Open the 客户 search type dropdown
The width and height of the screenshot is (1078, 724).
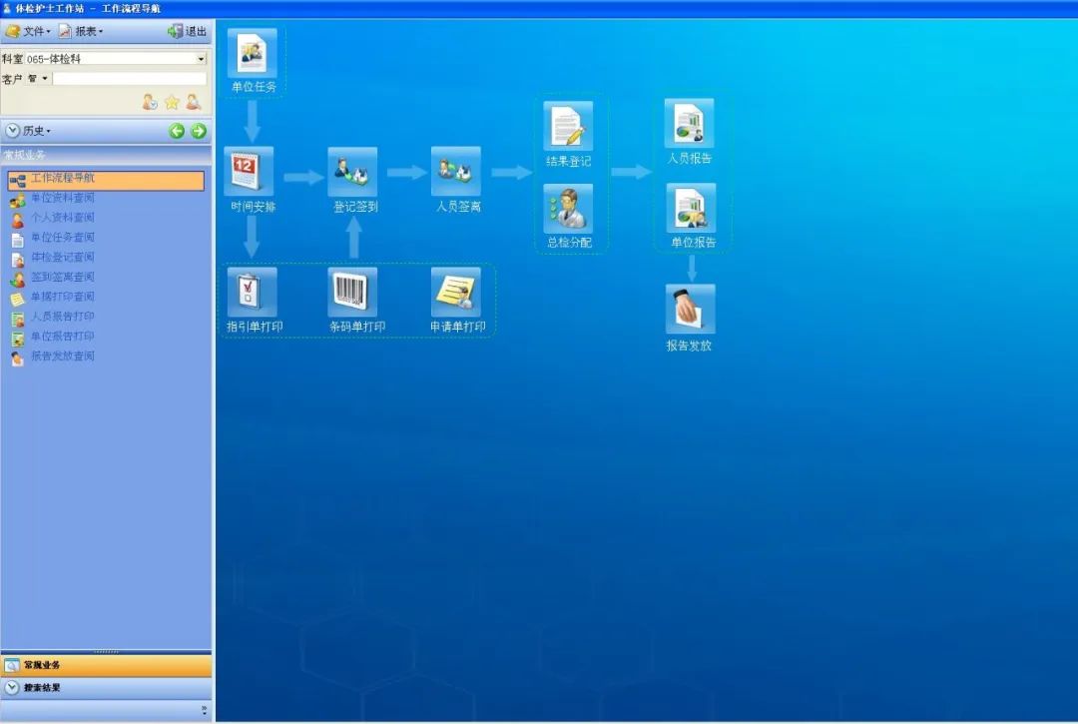[38, 79]
